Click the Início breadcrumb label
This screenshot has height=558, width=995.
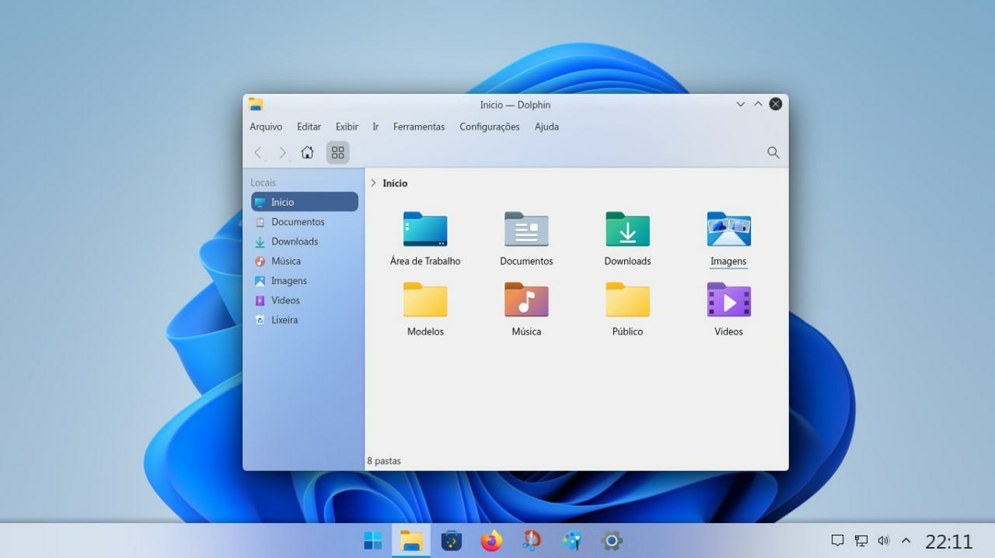click(395, 183)
